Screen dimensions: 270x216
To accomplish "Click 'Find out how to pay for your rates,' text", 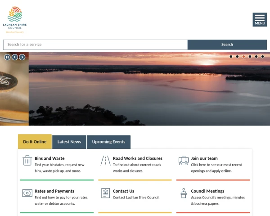I will click(62, 198).
